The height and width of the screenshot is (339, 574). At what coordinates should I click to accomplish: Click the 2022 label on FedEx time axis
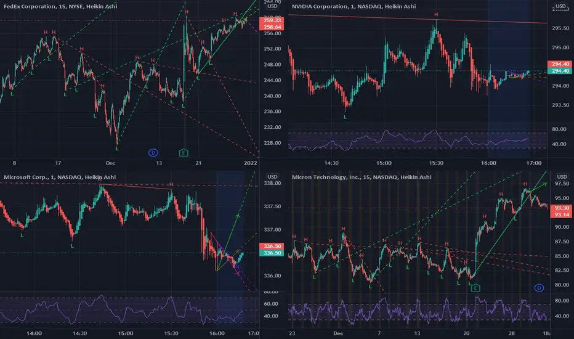(x=251, y=163)
